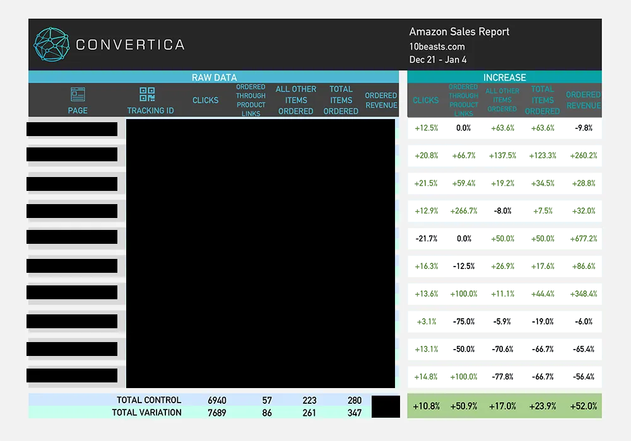Viewport: 631px width, 441px height.
Task: Select the -77.8% all other items cell
Action: point(503,377)
